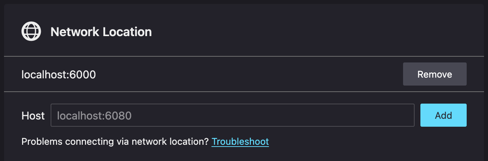Focus the Host input field

(x=232, y=116)
